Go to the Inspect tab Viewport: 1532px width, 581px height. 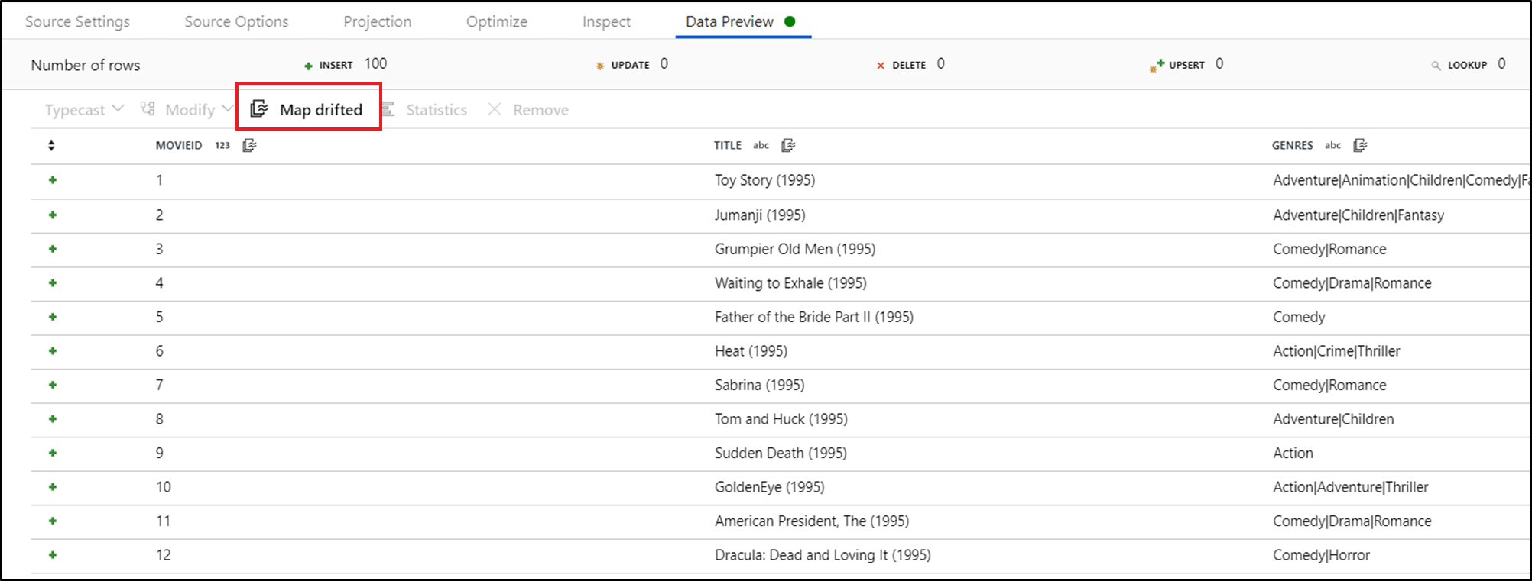(x=606, y=21)
